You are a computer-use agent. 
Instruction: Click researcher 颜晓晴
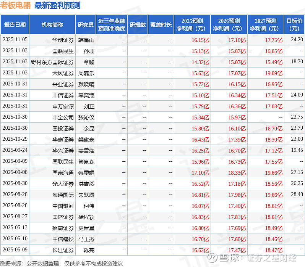86,84
